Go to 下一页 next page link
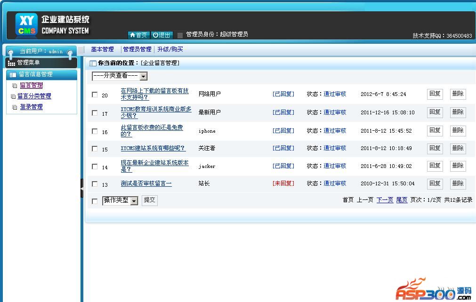Image resolution: width=476 pixels, height=302 pixels. 385,200
